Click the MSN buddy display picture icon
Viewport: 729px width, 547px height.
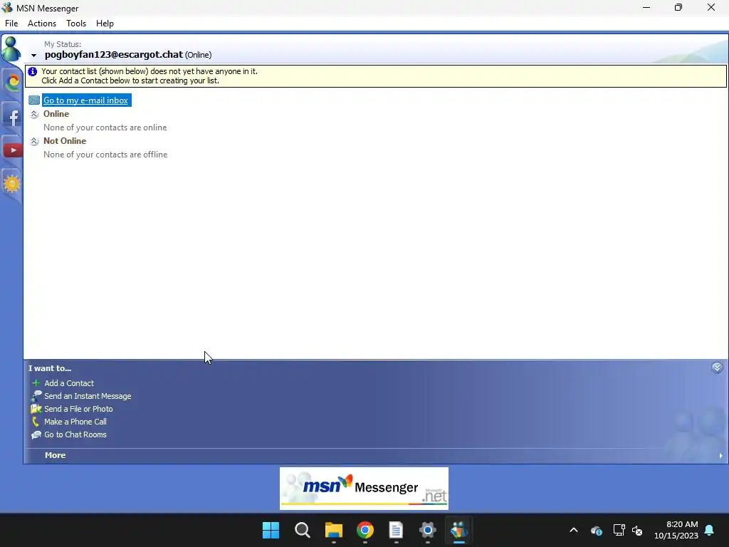11,48
